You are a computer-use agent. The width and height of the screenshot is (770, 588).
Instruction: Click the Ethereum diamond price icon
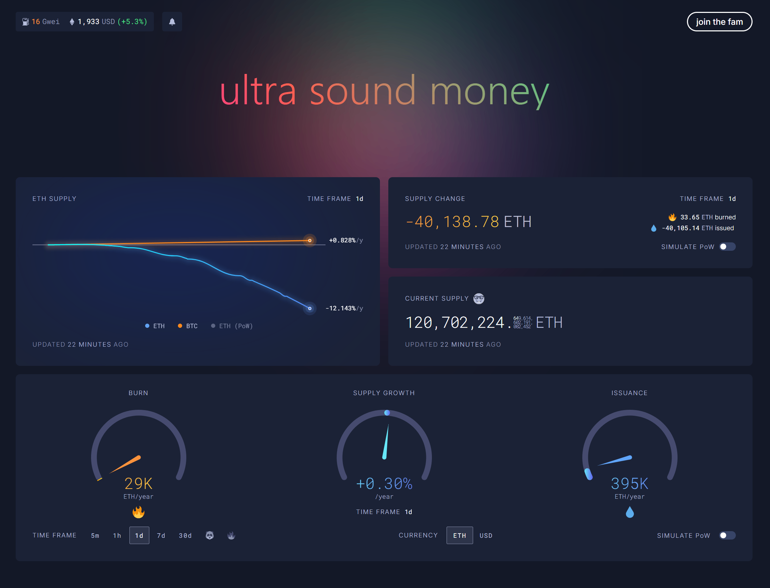click(x=72, y=22)
